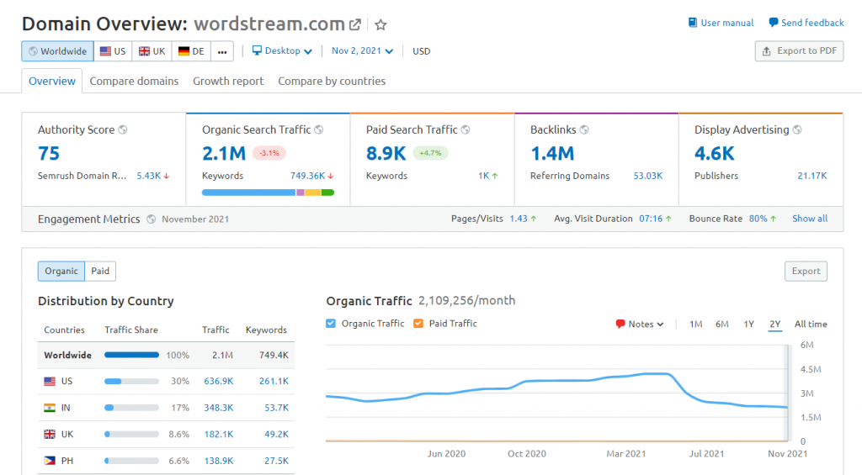Select the US database button
Screen dimensions: 862x475
113,51
